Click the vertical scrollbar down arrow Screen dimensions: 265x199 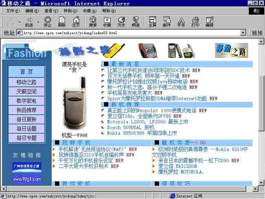(261, 183)
